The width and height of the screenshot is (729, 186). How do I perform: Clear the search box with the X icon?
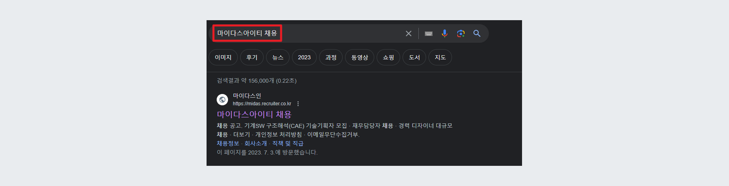(x=409, y=33)
